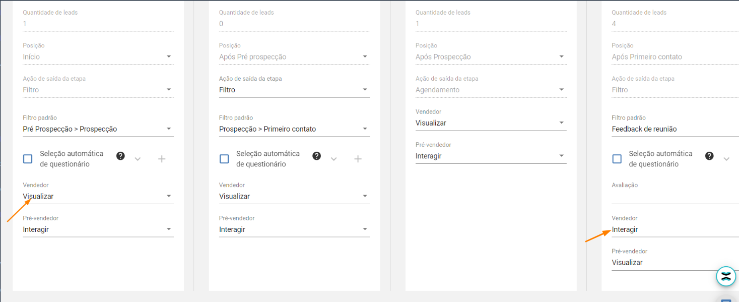
Task: Enable Seleção automática checkbox in Início position column
Action: [28, 159]
